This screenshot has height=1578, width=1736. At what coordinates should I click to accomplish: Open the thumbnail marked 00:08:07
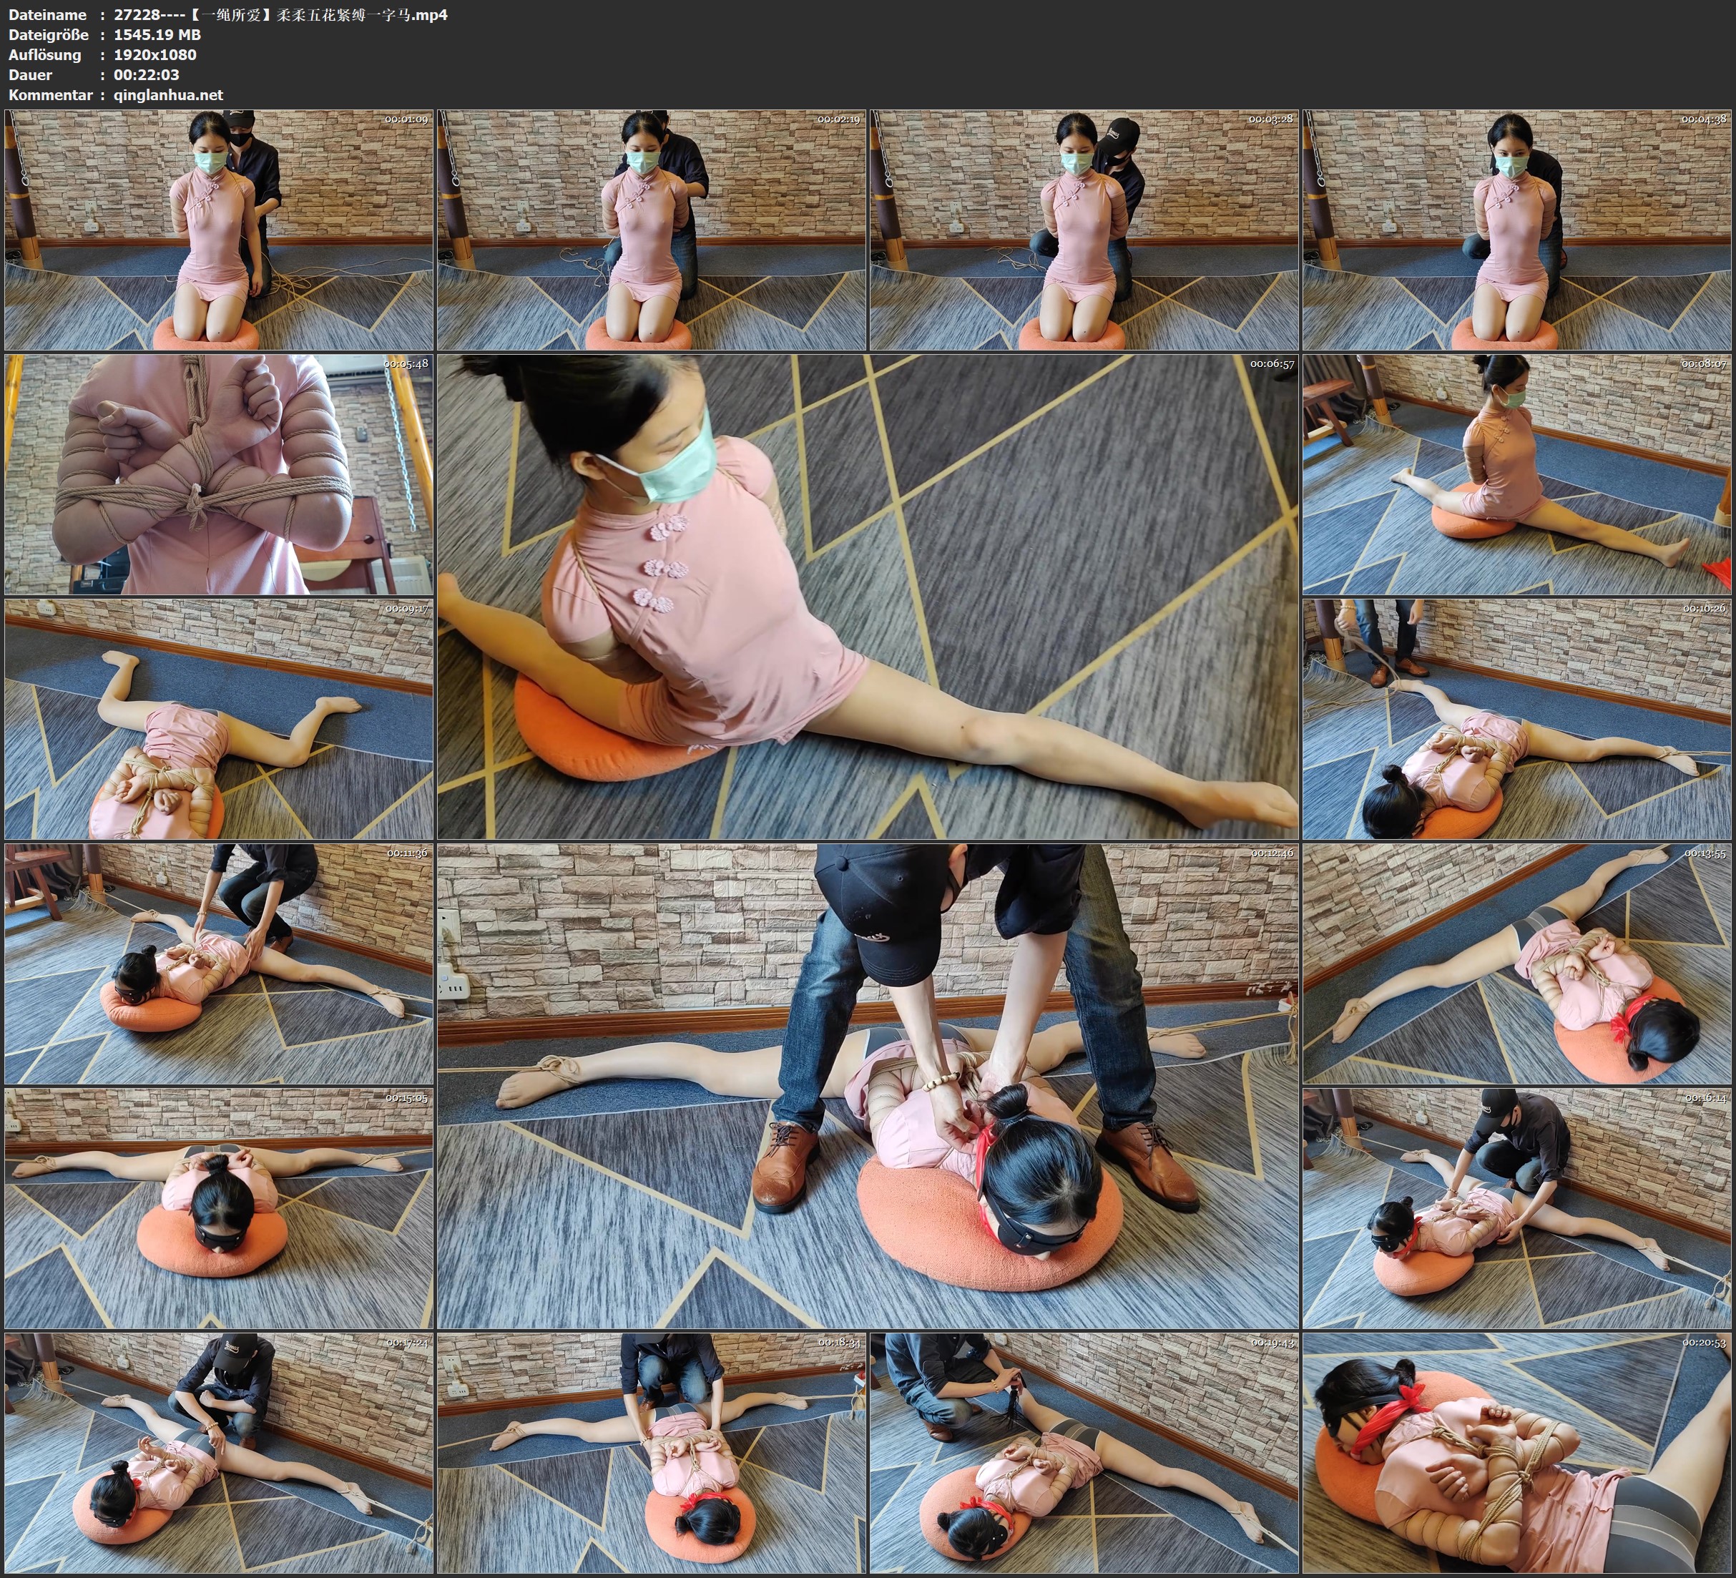coord(1516,474)
